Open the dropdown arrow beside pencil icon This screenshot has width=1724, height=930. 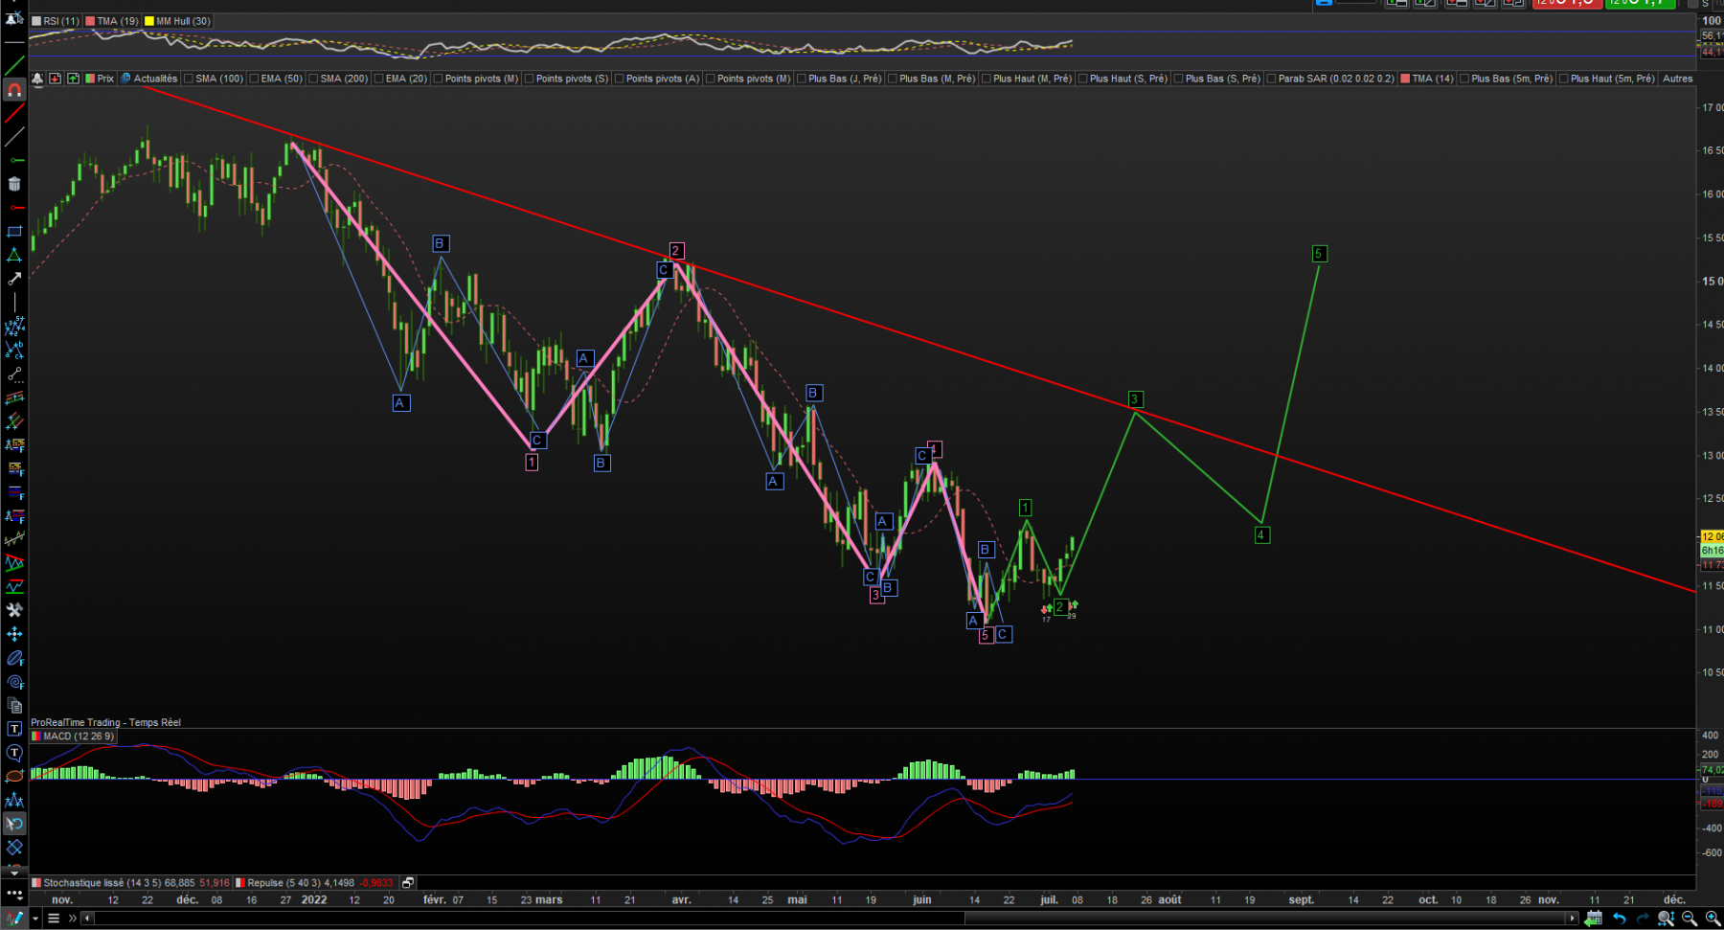point(35,918)
